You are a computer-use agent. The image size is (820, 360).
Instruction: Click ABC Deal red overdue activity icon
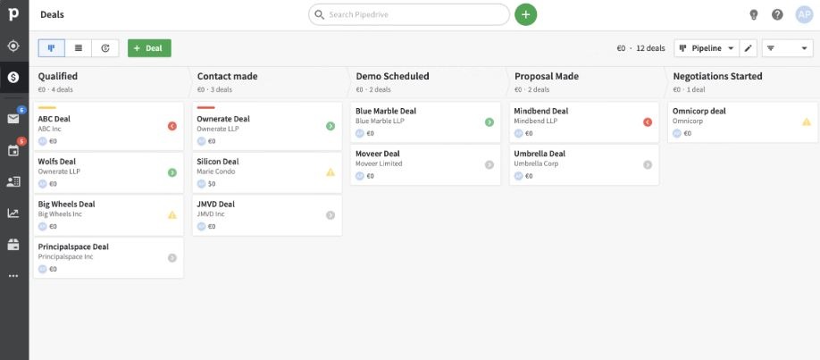172,126
